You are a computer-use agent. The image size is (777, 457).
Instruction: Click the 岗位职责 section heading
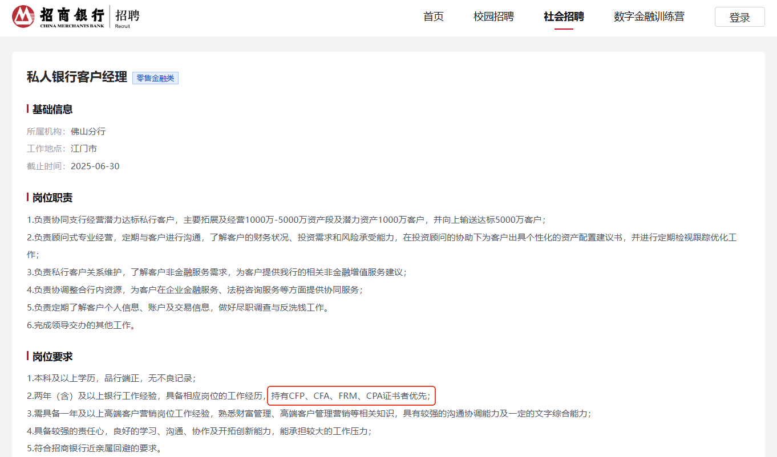click(x=52, y=198)
